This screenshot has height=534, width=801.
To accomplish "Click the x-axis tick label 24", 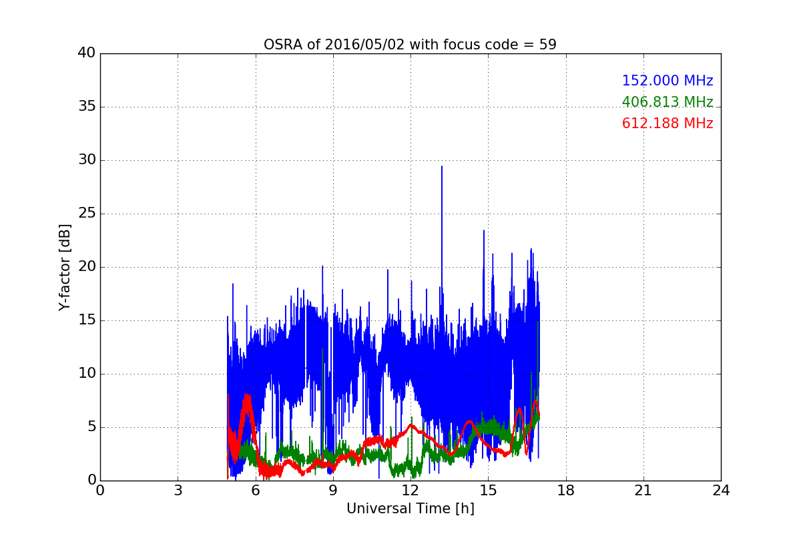I will (721, 491).
